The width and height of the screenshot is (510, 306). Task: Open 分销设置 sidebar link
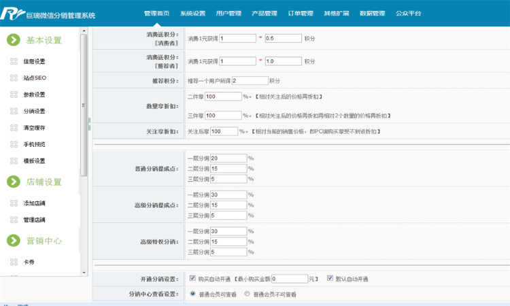[34, 112]
